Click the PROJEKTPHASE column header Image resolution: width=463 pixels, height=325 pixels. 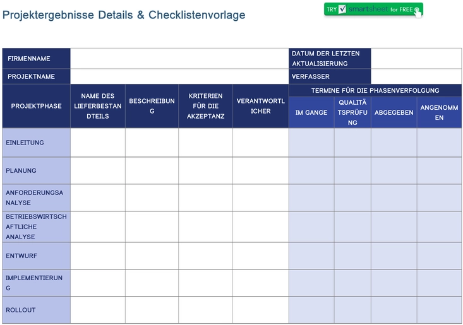click(x=36, y=106)
